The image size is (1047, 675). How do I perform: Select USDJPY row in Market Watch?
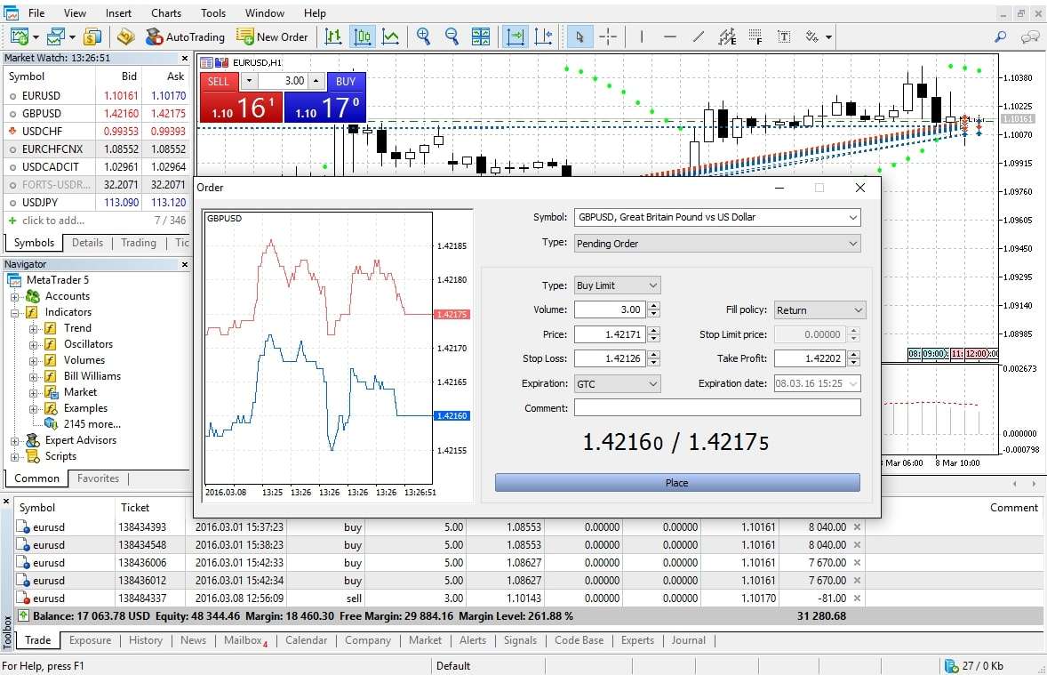coord(97,203)
